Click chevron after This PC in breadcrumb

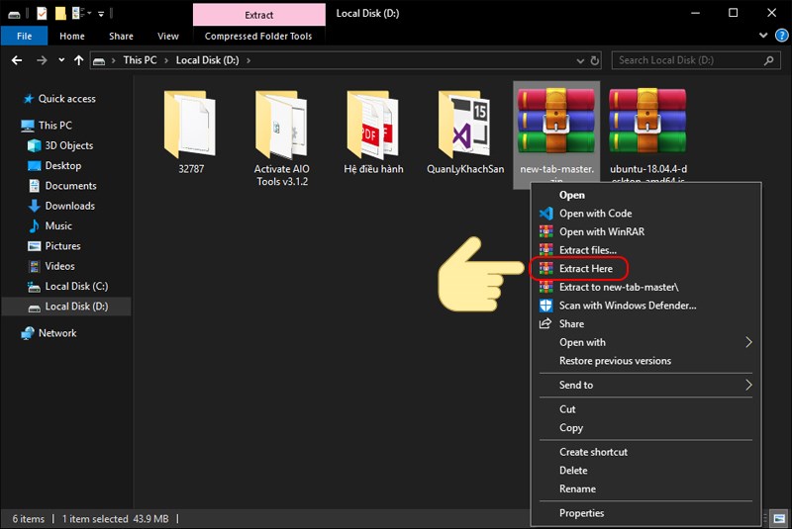point(165,60)
